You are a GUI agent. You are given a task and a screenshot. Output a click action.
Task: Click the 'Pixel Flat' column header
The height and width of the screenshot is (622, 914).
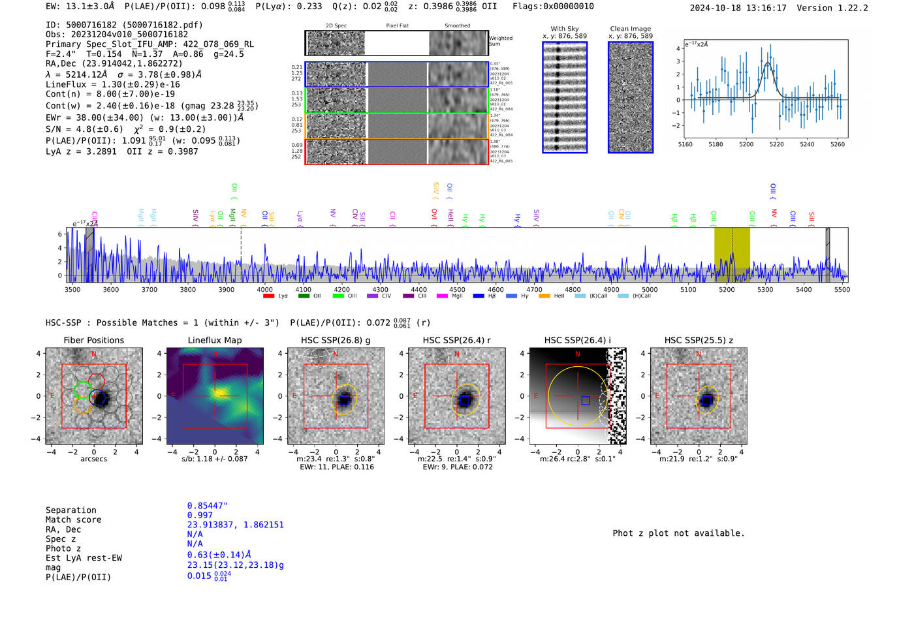pyautogui.click(x=397, y=26)
